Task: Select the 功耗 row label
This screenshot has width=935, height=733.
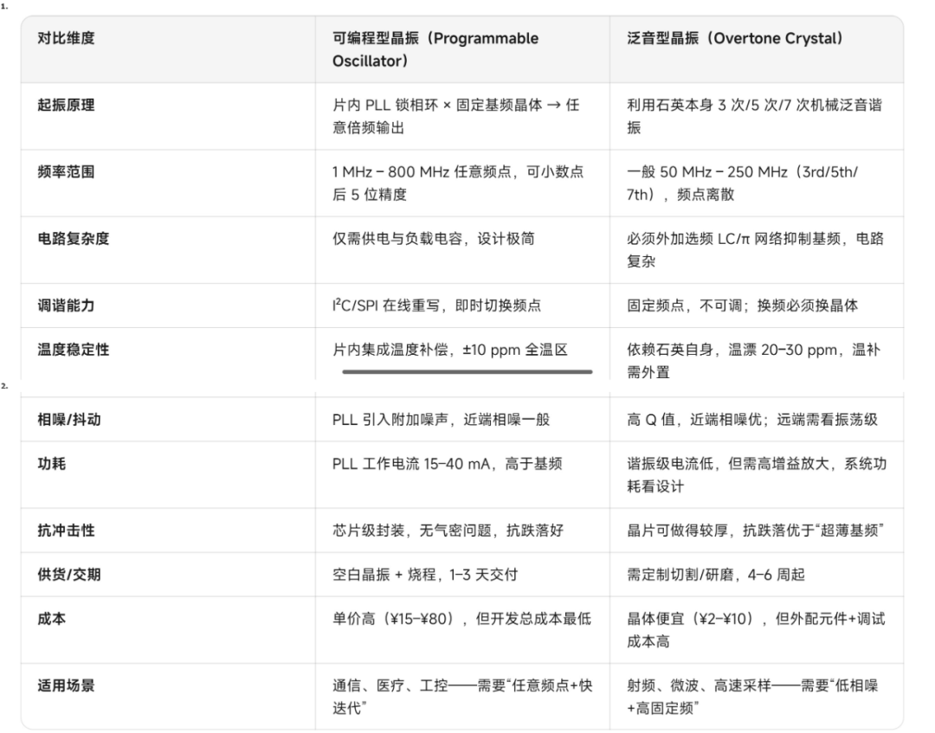Action: pos(52,464)
